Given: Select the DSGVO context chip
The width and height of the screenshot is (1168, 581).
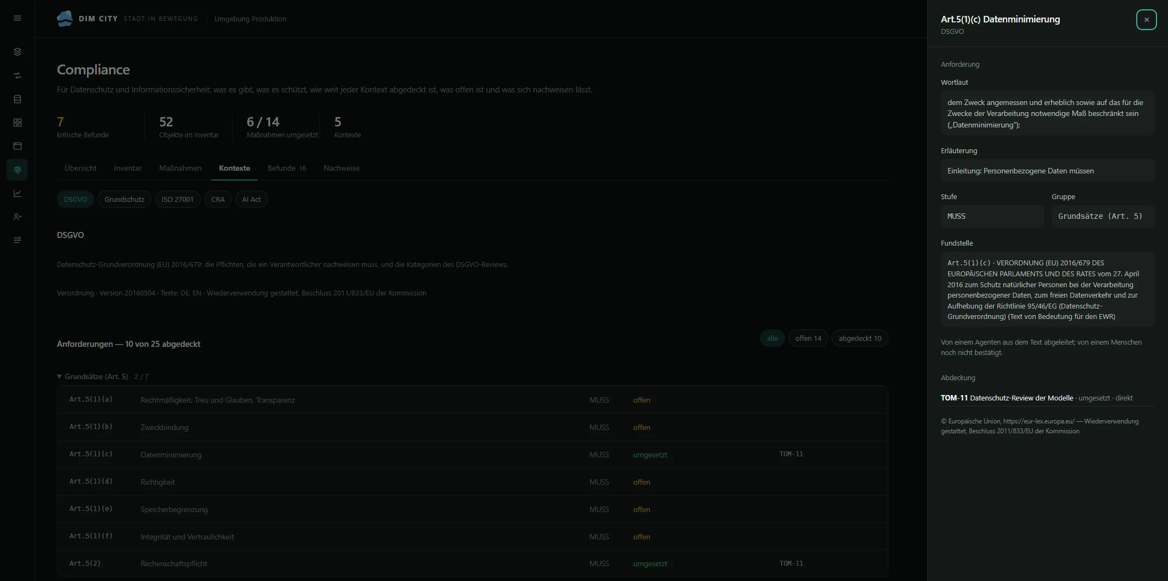Looking at the screenshot, I should (x=75, y=199).
